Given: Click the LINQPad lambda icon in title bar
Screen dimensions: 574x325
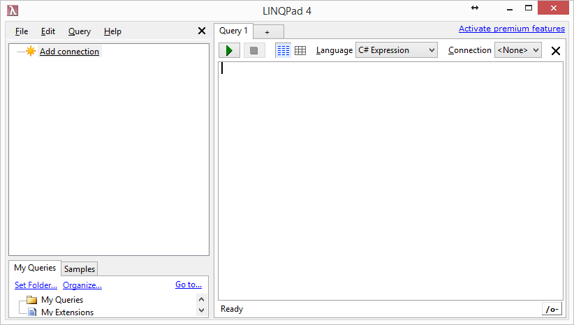Looking at the screenshot, I should [13, 10].
